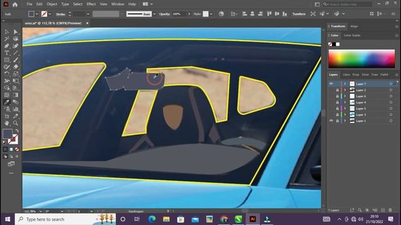This screenshot has width=401, height=225.
Task: Click the Stroke label link
Action: point(61,14)
